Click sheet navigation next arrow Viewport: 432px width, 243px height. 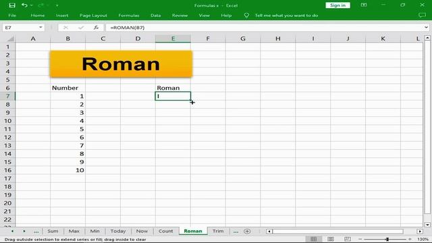(x=24, y=231)
